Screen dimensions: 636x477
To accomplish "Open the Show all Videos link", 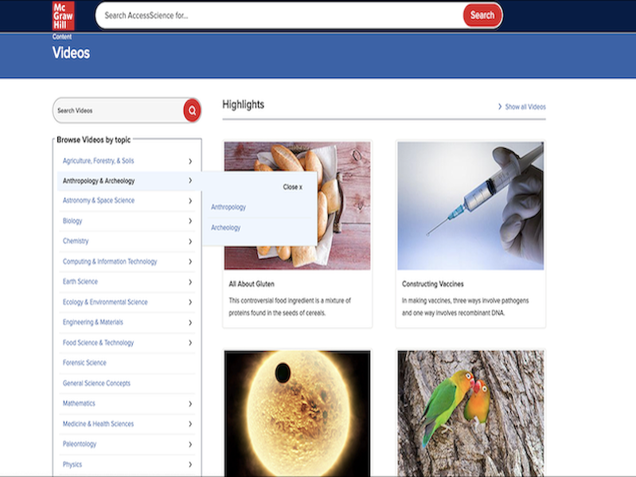I will tap(525, 107).
